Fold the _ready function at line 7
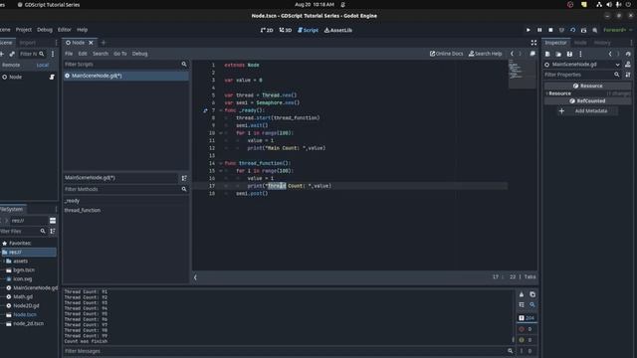This screenshot has height=358, width=637. click(221, 110)
